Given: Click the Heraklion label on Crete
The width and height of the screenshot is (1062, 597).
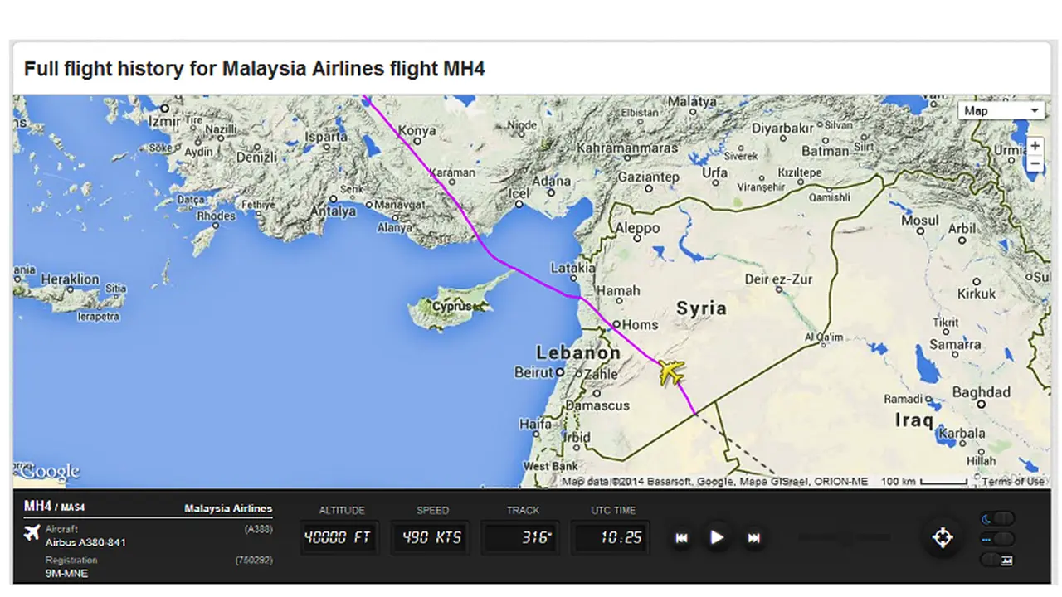Looking at the screenshot, I should coord(70,279).
